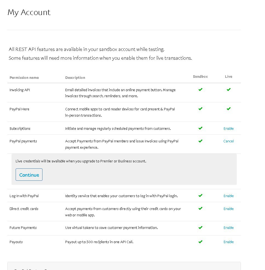The width and height of the screenshot is (265, 270).
Task: Click the Permission name column header
Action: [x=24, y=78]
